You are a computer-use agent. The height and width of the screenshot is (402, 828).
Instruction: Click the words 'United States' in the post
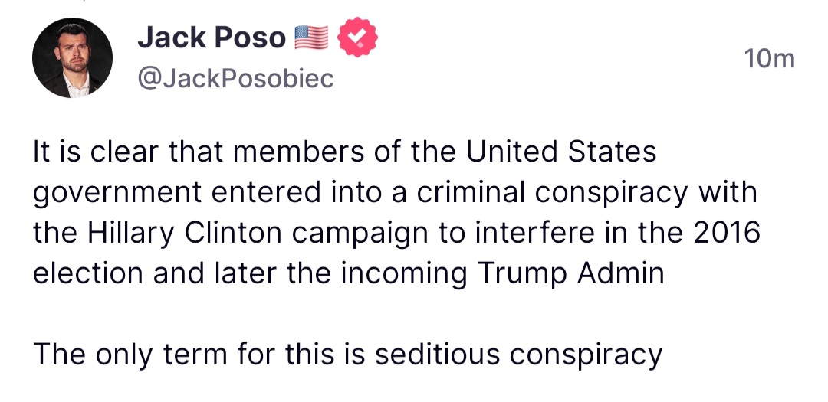560,152
